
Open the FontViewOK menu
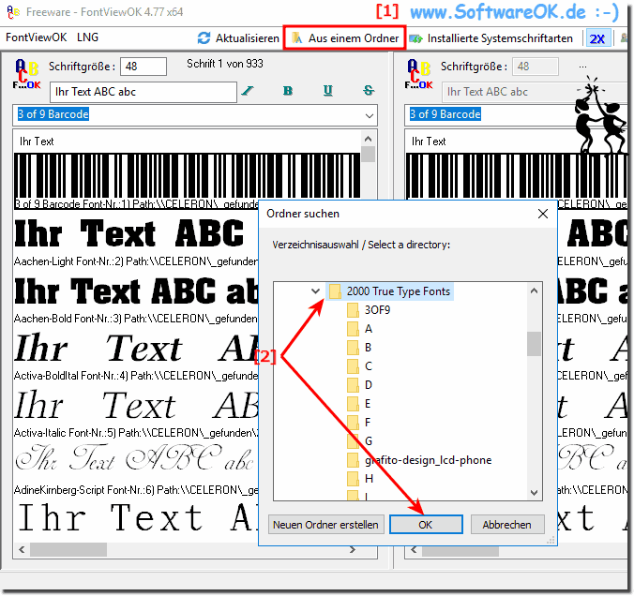(x=36, y=37)
